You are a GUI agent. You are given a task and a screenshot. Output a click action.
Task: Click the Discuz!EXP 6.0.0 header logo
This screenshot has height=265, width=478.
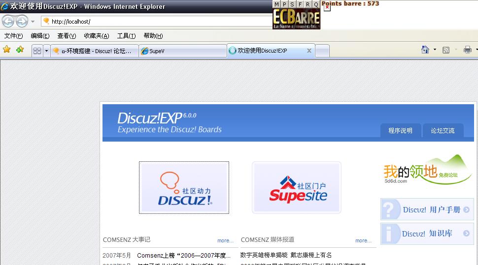pyautogui.click(x=157, y=118)
